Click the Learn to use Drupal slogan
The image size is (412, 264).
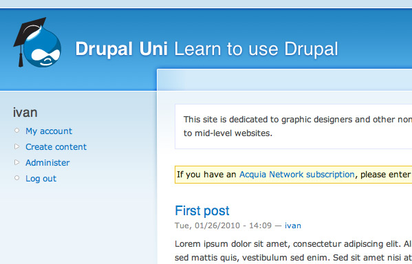point(256,49)
